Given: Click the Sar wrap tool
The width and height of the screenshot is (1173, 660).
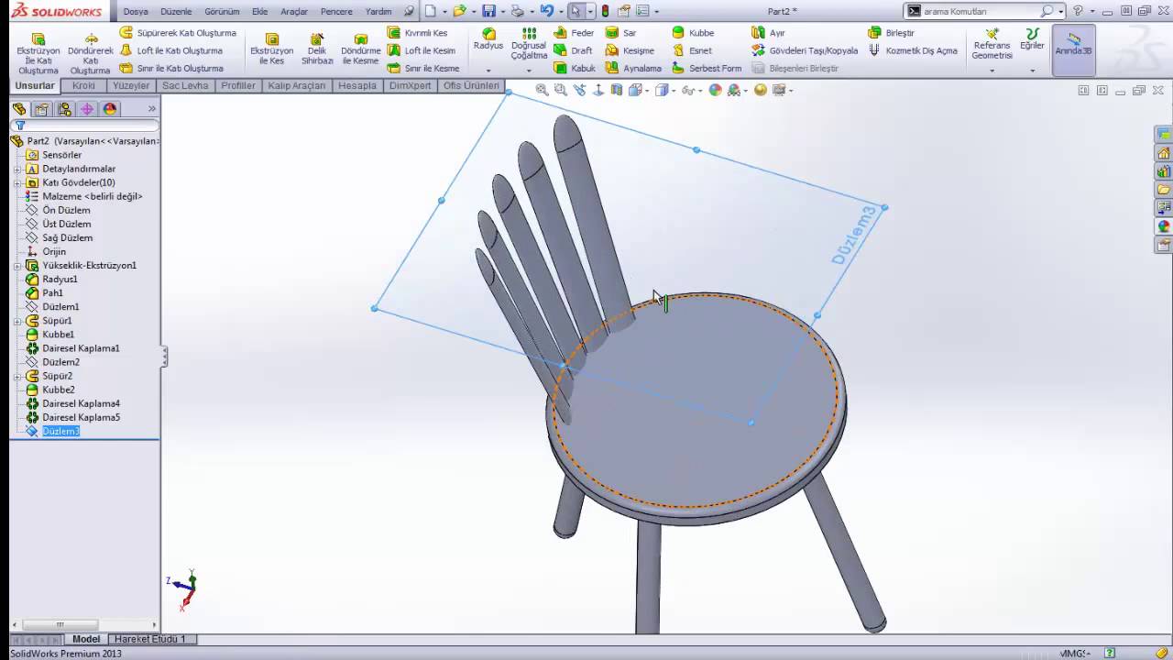Looking at the screenshot, I should tap(621, 33).
